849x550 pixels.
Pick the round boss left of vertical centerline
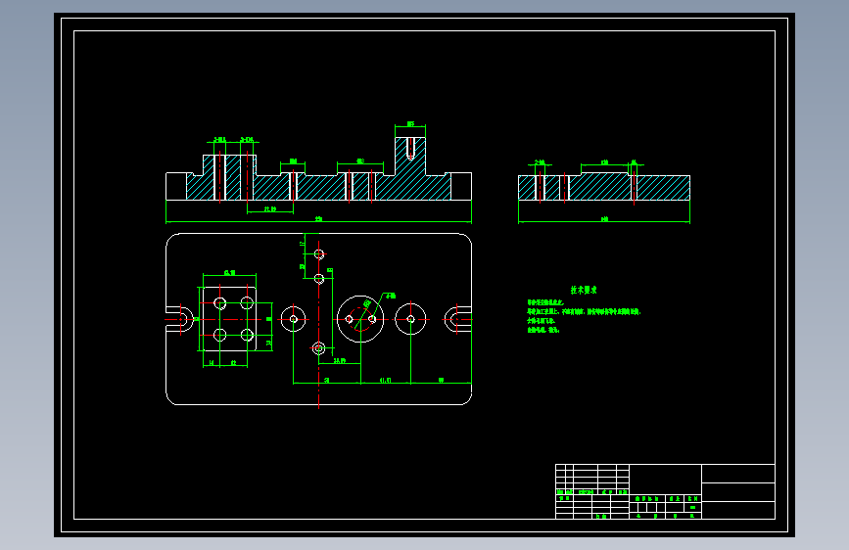[294, 319]
